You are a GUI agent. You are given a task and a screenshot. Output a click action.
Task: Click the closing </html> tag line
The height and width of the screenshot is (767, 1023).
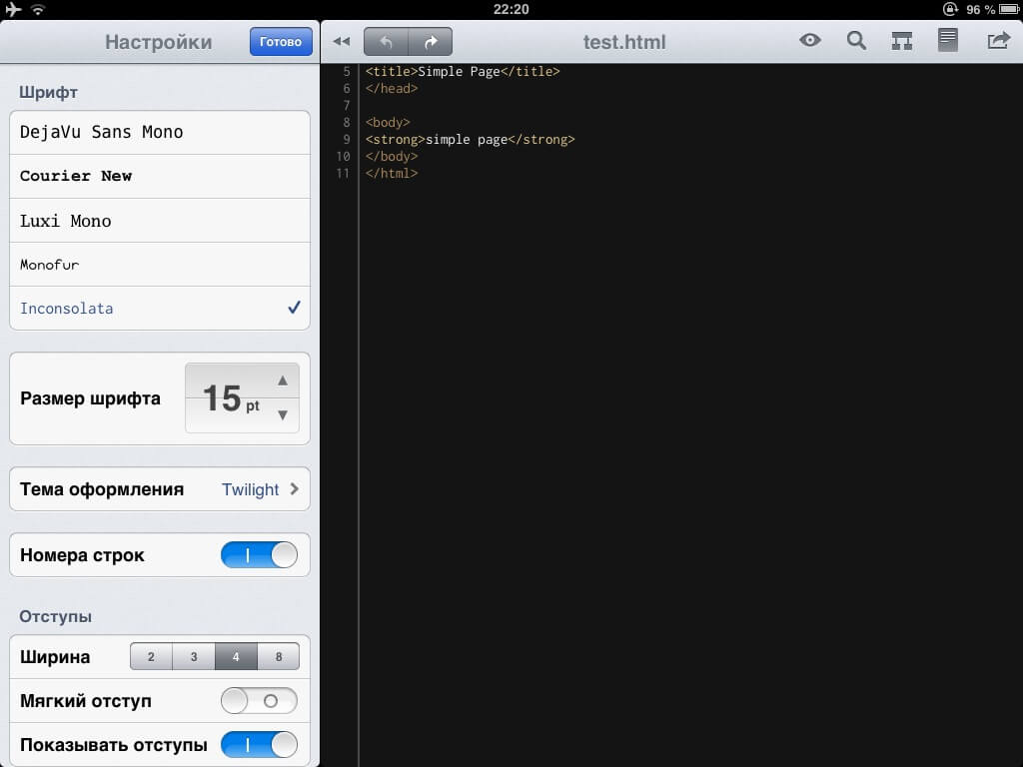392,174
